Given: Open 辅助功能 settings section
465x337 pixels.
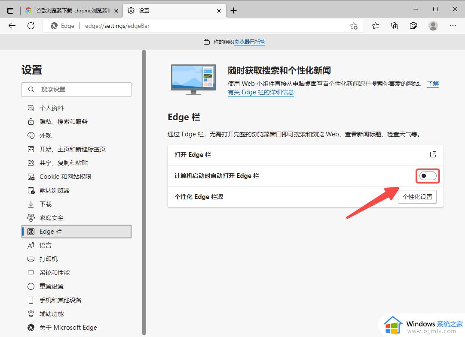Looking at the screenshot, I should (x=76, y=313).
